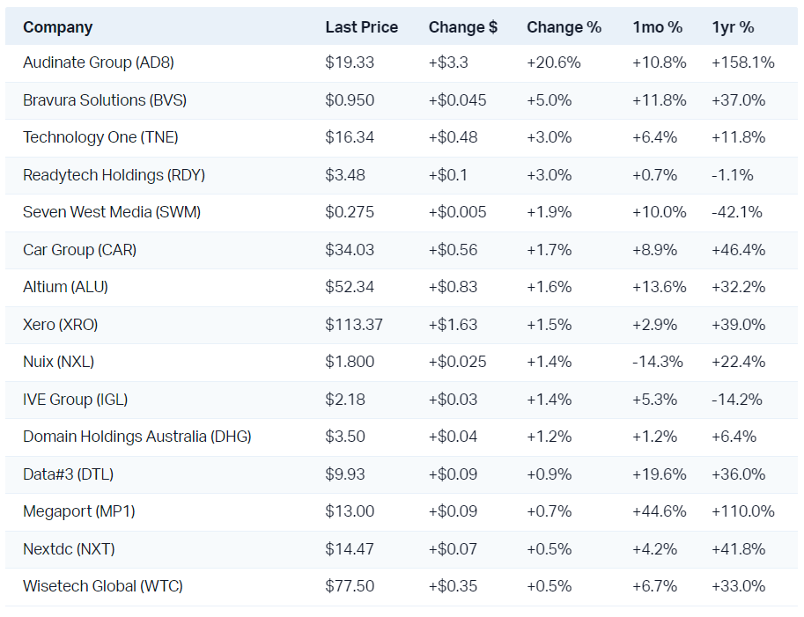Click the 1mo % column header
The image size is (804, 617).
pyautogui.click(x=657, y=27)
